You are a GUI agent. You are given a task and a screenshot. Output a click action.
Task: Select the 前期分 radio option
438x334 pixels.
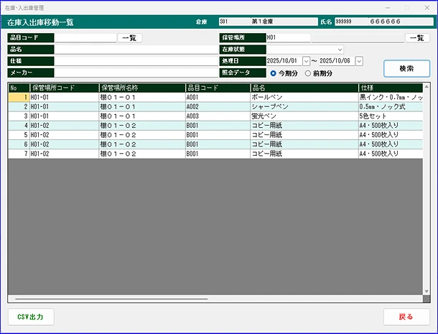[x=308, y=73]
